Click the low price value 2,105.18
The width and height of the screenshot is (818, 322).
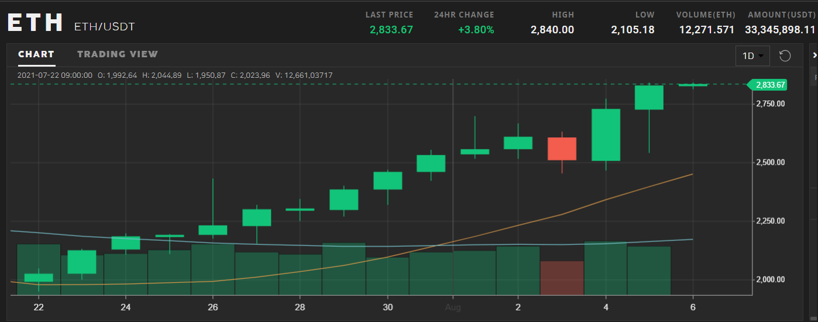633,30
